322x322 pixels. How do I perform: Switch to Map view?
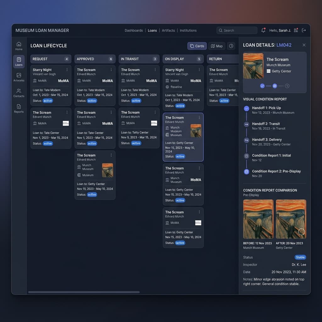pyautogui.click(x=216, y=46)
